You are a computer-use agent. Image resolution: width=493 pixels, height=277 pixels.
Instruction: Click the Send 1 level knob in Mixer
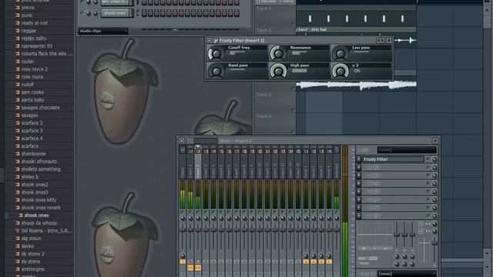(x=306, y=256)
